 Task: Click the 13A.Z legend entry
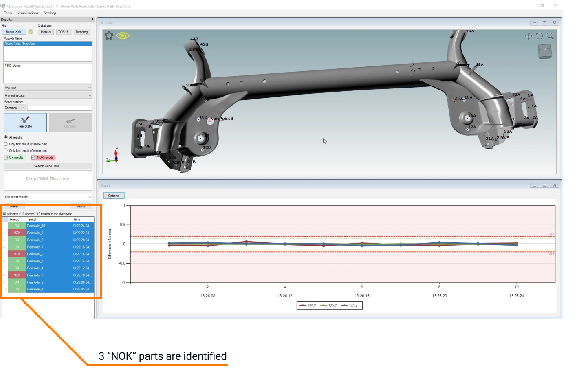tap(350, 305)
